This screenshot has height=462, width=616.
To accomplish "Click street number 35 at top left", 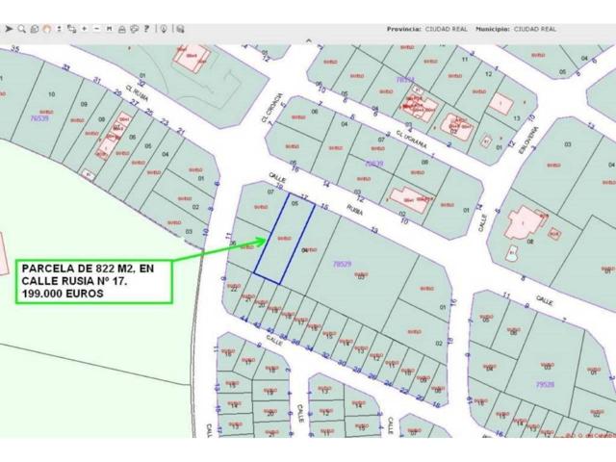I will tap(15, 49).
